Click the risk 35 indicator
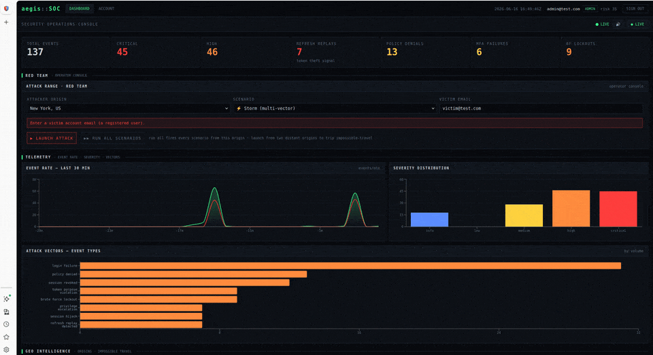 point(608,9)
